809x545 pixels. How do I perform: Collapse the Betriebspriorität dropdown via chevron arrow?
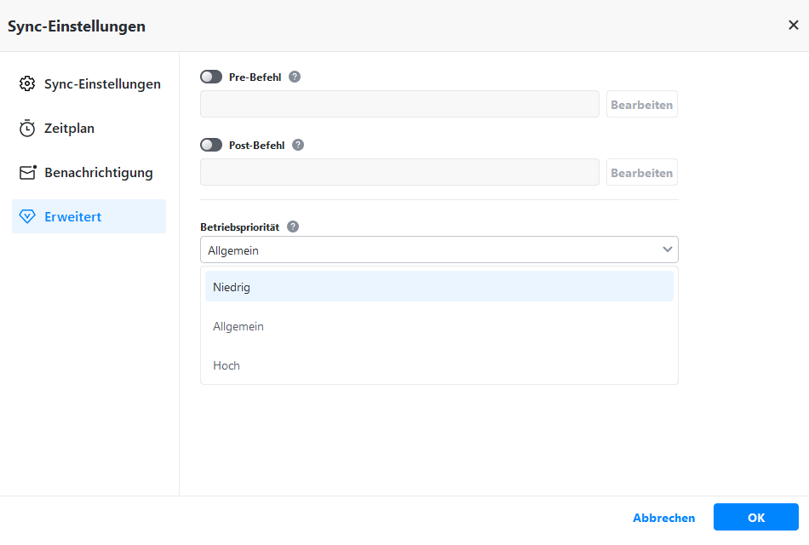click(667, 250)
